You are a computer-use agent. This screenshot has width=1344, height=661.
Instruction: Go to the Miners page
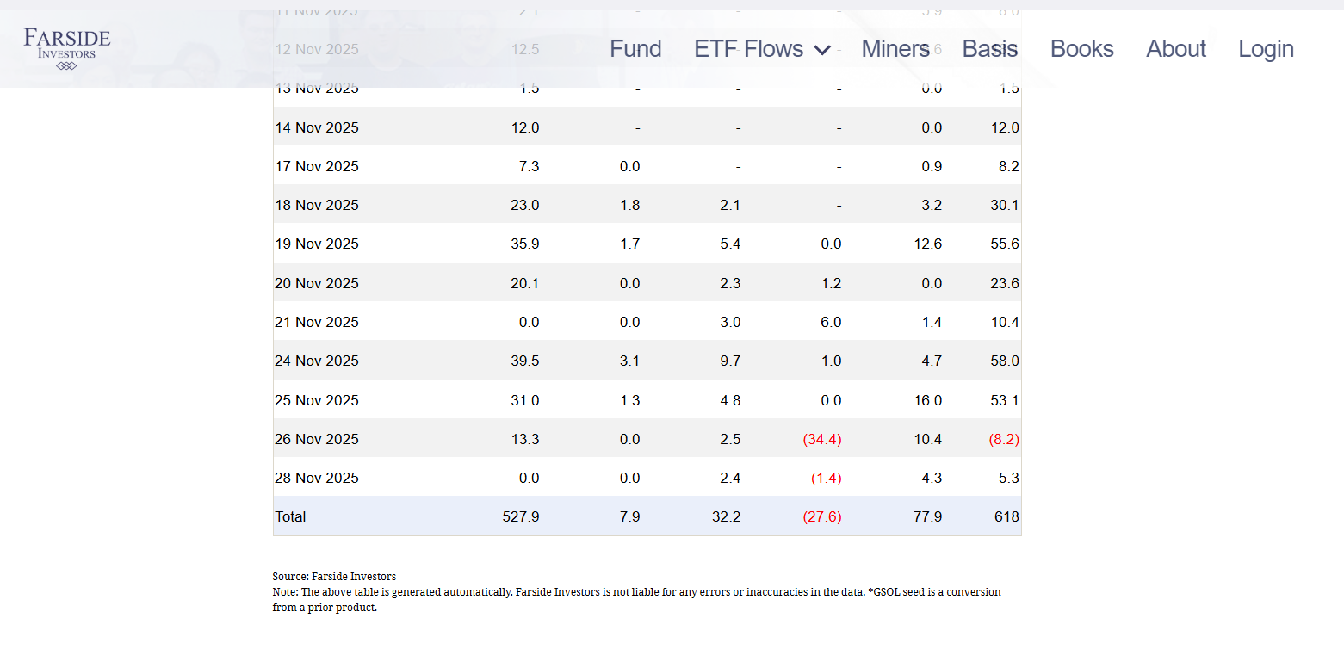click(895, 49)
